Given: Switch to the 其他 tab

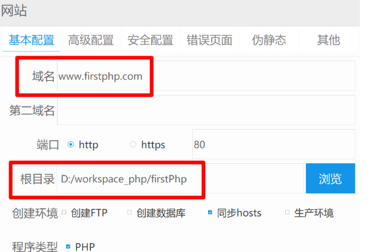Looking at the screenshot, I should pyautogui.click(x=328, y=40).
